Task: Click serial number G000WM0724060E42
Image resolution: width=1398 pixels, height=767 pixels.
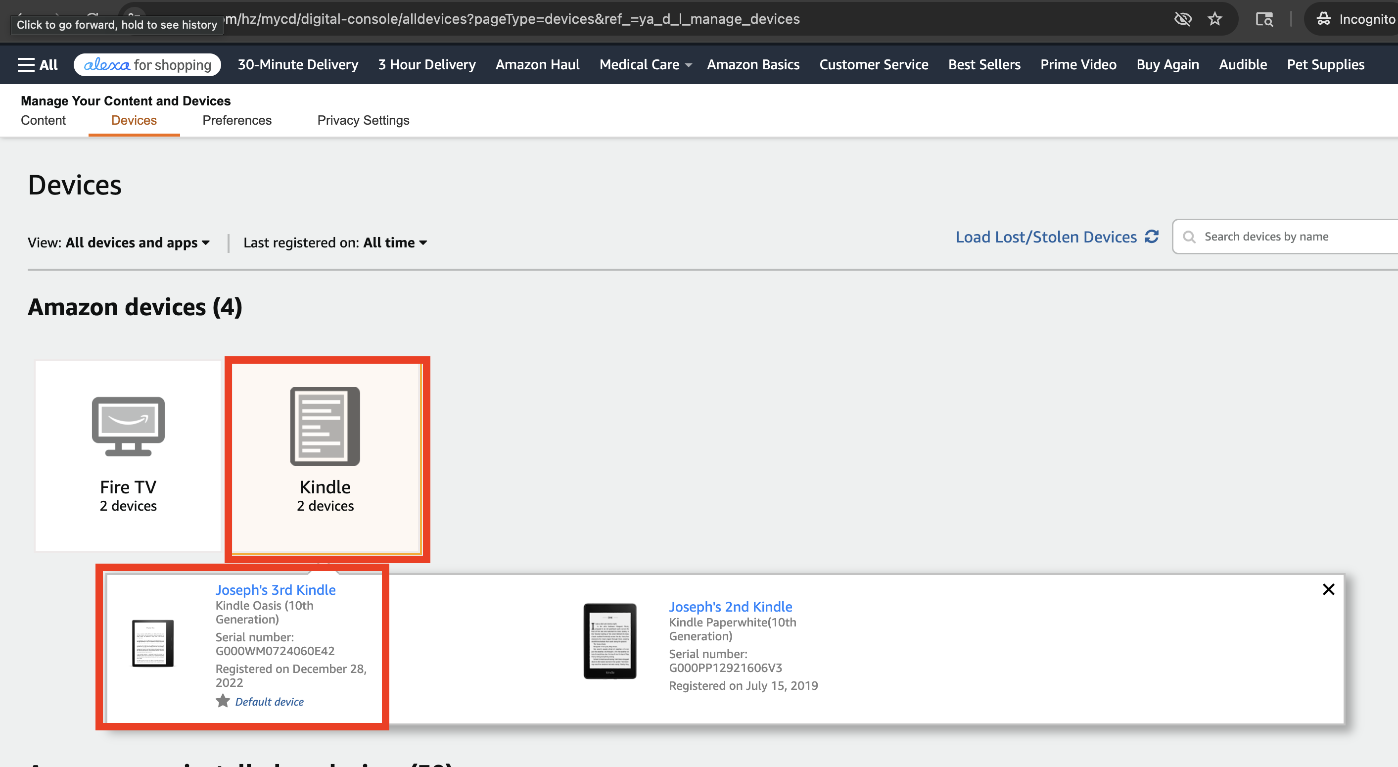Action: 275,651
